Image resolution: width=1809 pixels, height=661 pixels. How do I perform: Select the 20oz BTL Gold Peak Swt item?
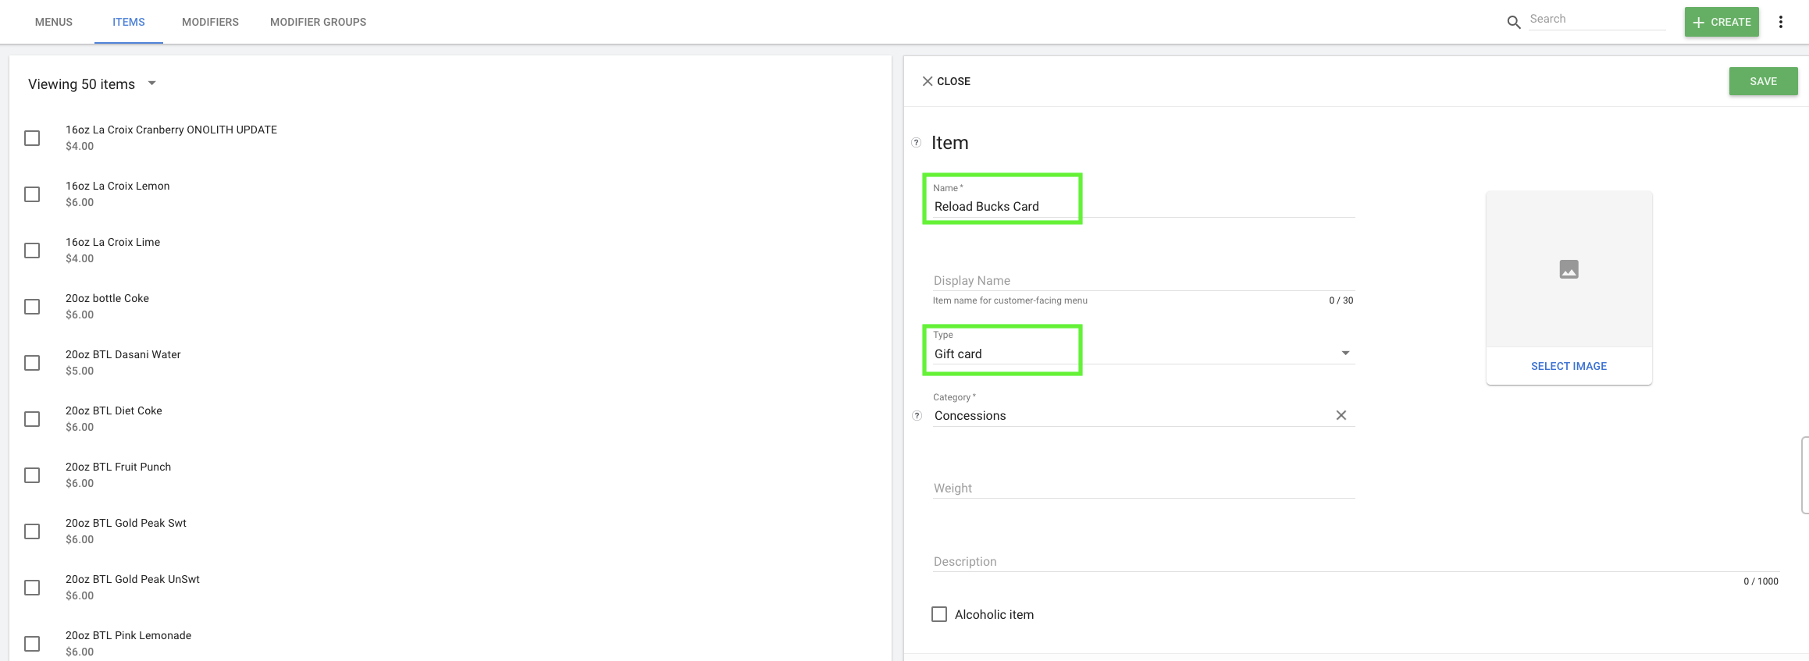pyautogui.click(x=126, y=531)
